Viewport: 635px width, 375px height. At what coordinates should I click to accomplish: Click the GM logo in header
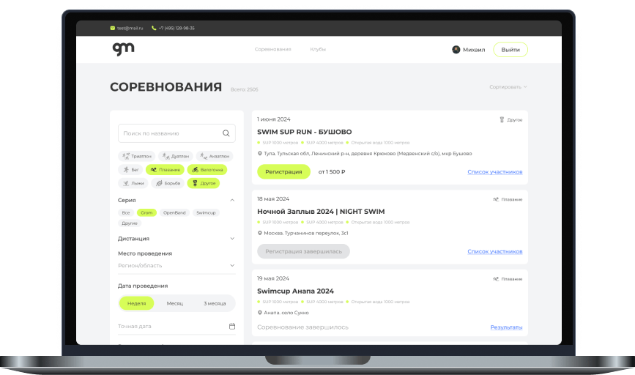[123, 49]
